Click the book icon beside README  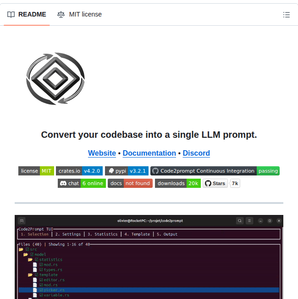click(x=11, y=15)
